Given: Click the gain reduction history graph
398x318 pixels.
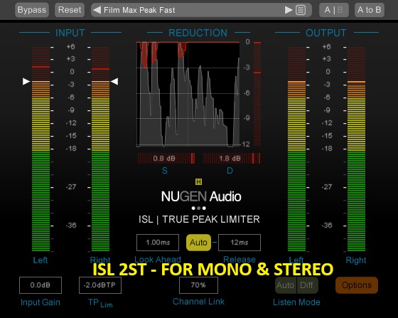Looking at the screenshot, I should coord(188,94).
